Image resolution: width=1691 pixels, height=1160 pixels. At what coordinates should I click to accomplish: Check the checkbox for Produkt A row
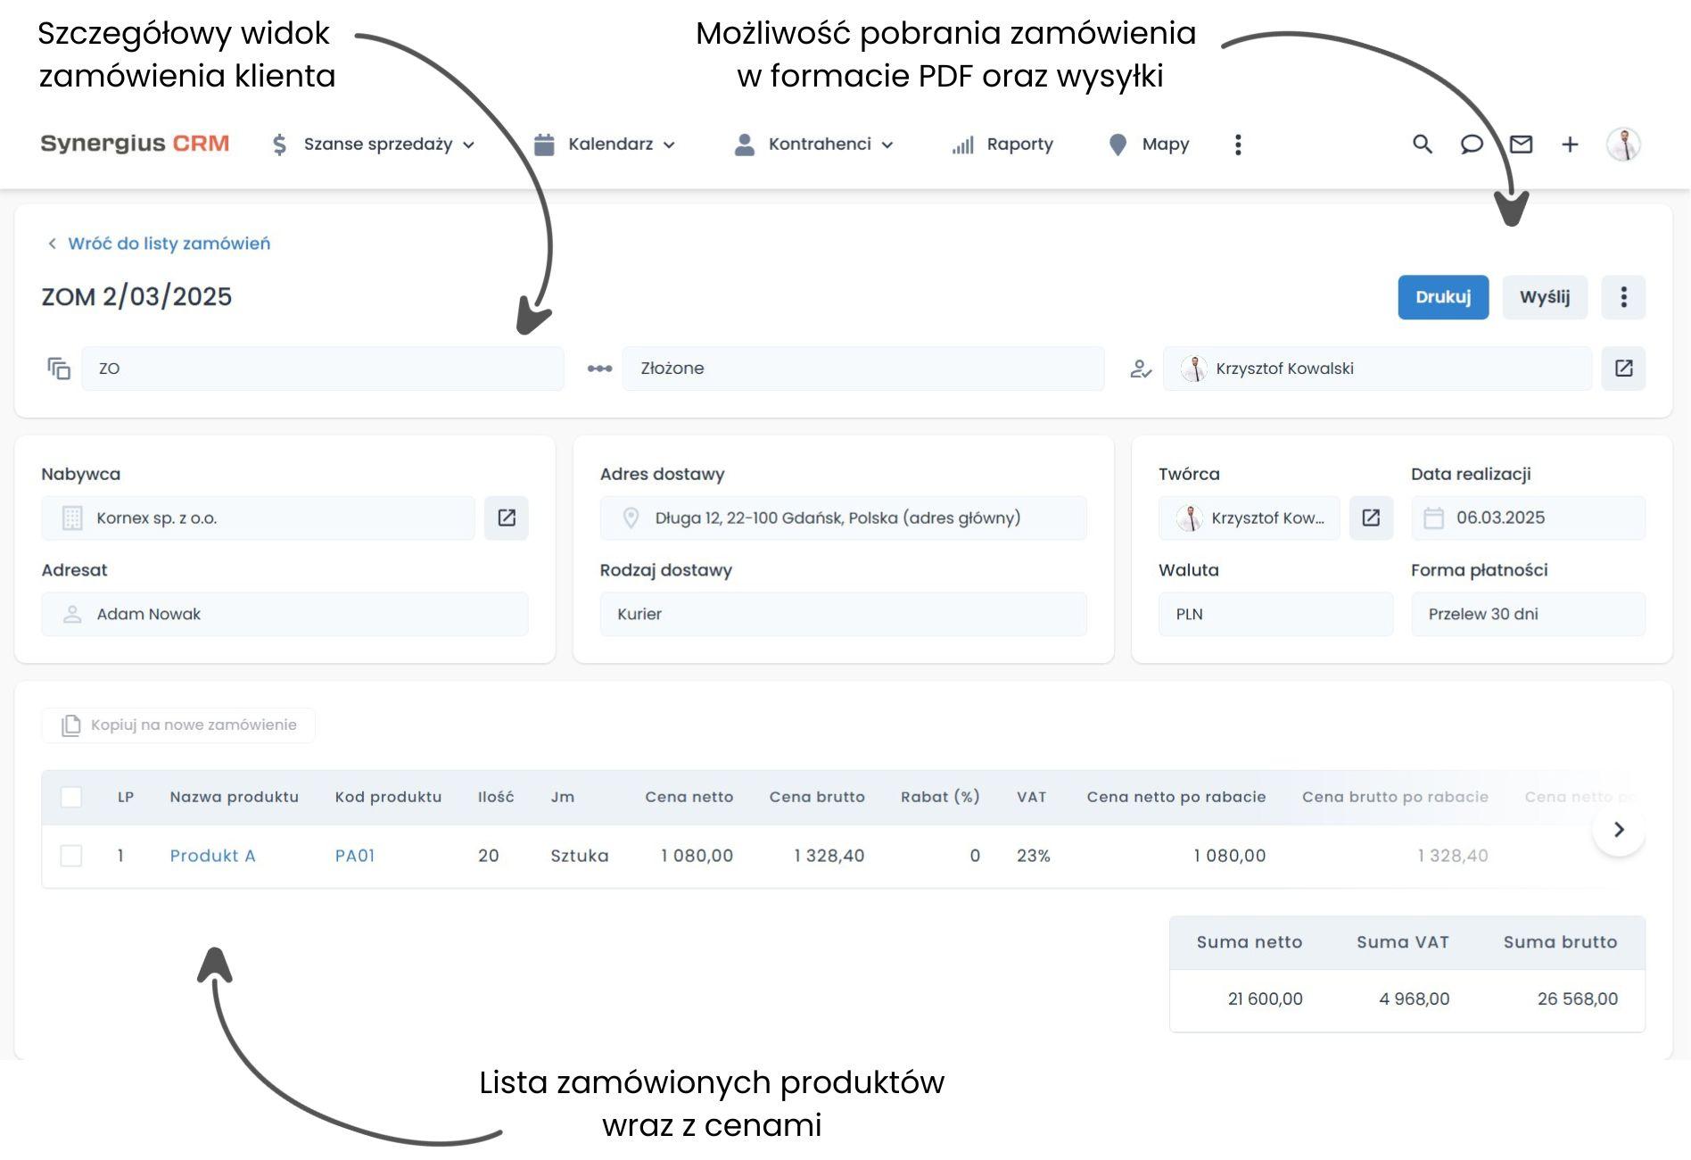coord(73,855)
